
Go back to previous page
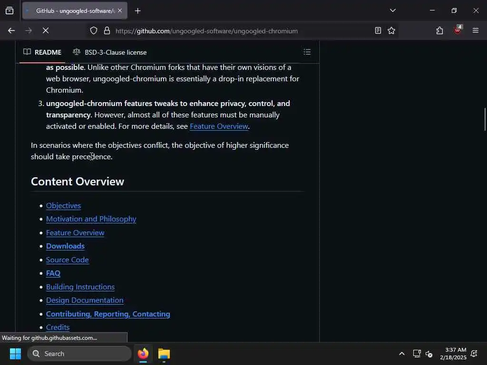(11, 31)
